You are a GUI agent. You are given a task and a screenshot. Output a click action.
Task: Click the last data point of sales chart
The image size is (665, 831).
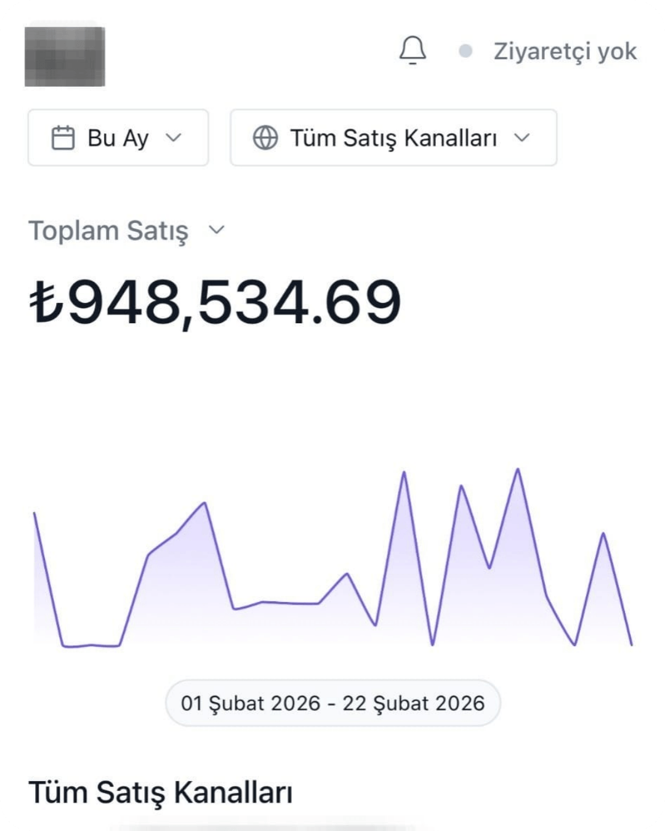pyautogui.click(x=632, y=644)
